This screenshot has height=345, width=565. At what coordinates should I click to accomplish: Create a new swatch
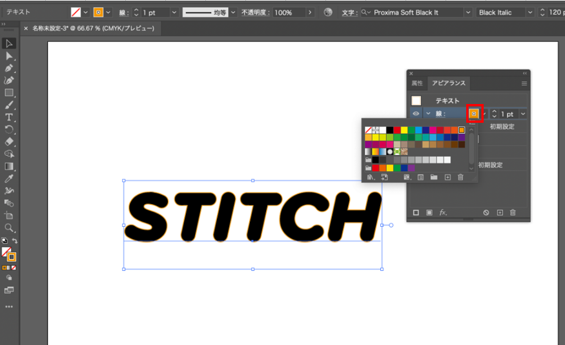coord(447,177)
